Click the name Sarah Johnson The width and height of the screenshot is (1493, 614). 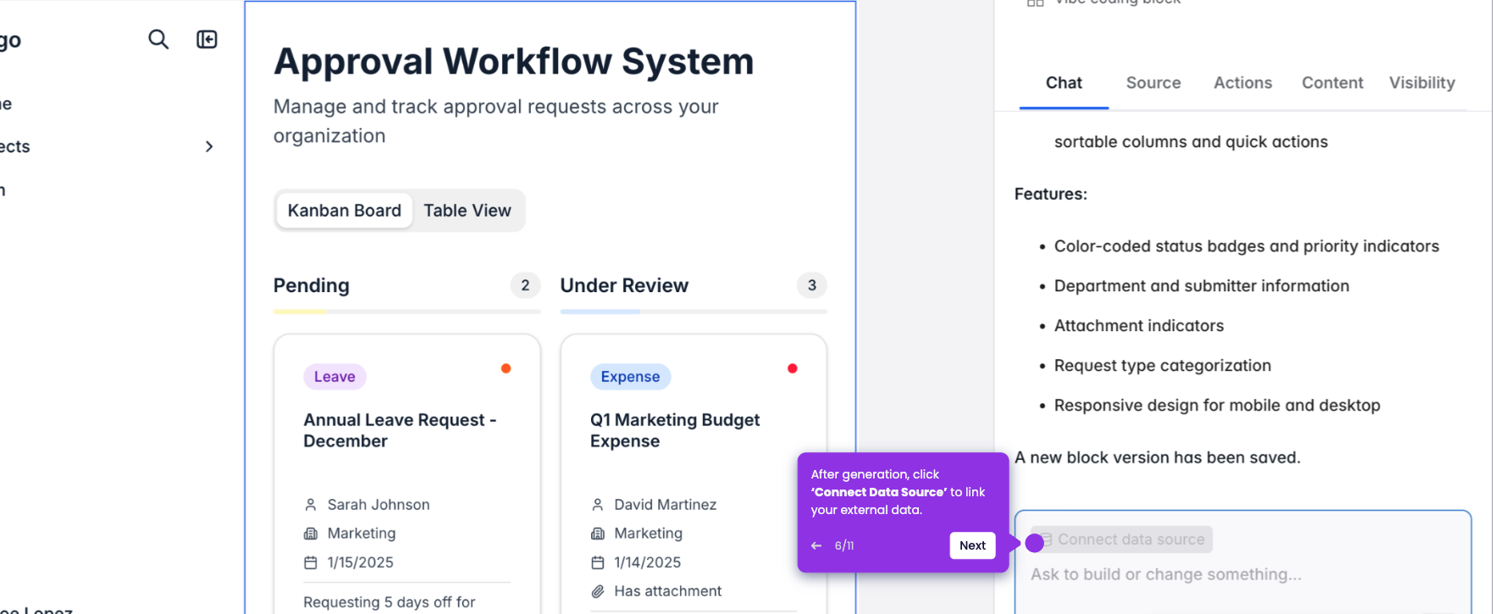[379, 505]
